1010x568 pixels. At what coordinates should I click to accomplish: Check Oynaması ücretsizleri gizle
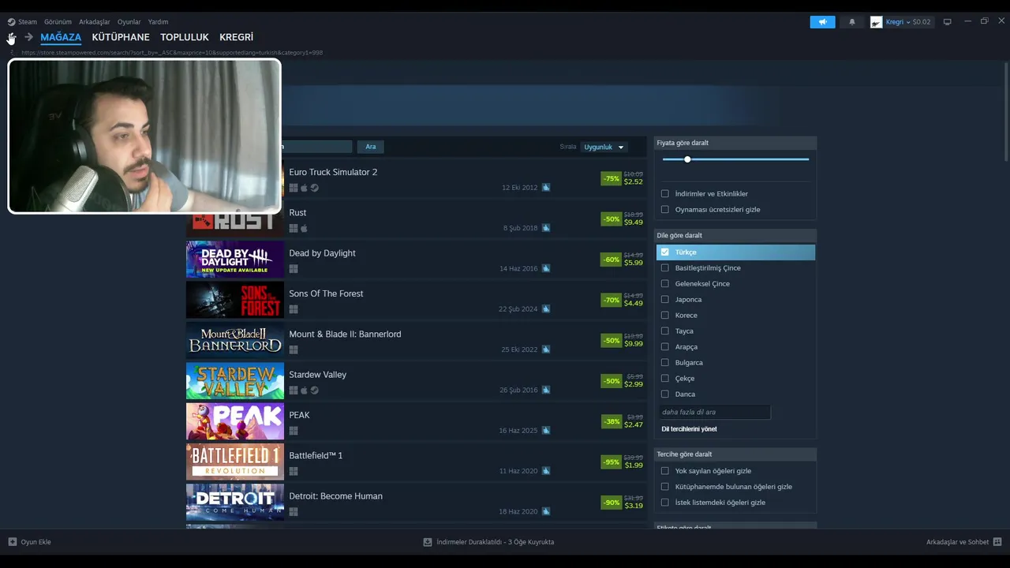point(665,209)
